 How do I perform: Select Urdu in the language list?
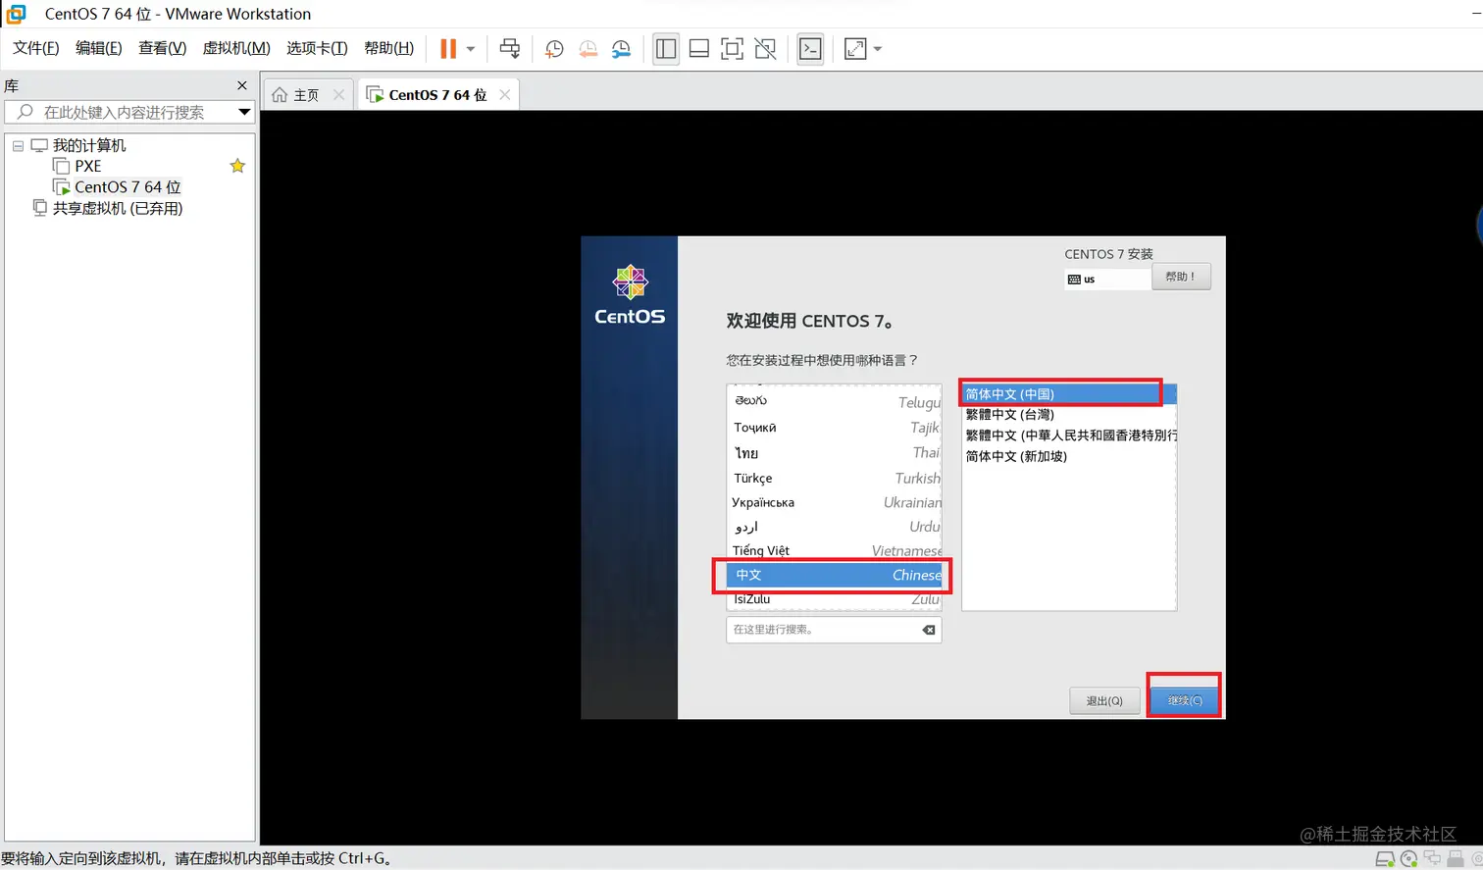coord(835,527)
